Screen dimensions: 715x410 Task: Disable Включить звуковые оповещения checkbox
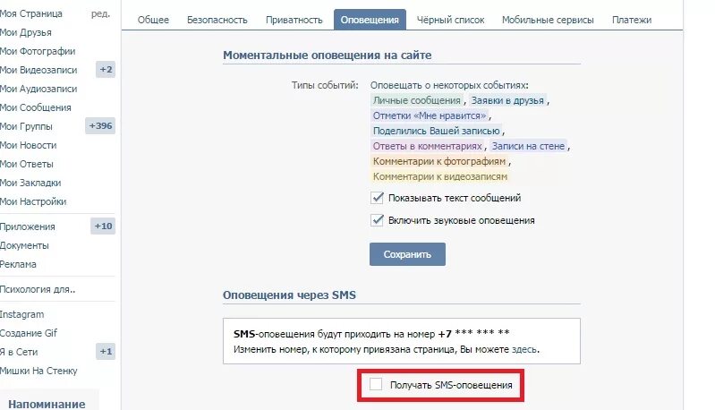377,220
